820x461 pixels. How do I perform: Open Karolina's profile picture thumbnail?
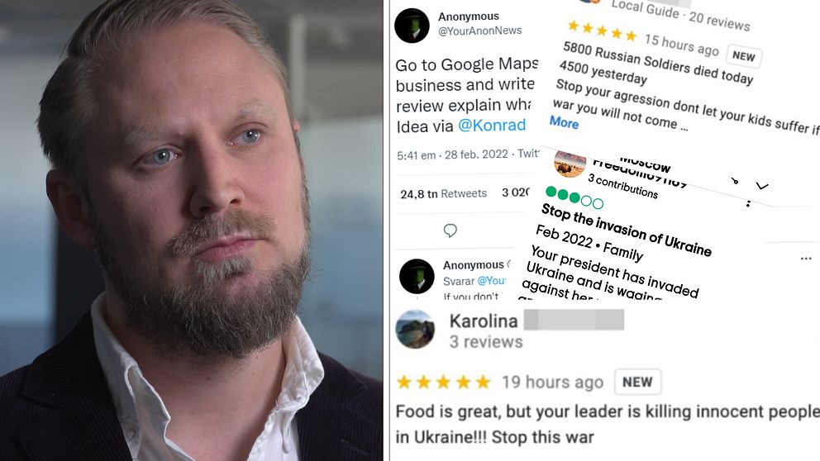(415, 330)
